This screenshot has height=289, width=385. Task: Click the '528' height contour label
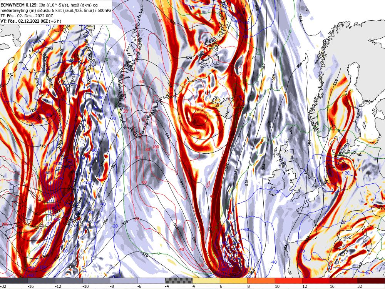[x=189, y=58]
